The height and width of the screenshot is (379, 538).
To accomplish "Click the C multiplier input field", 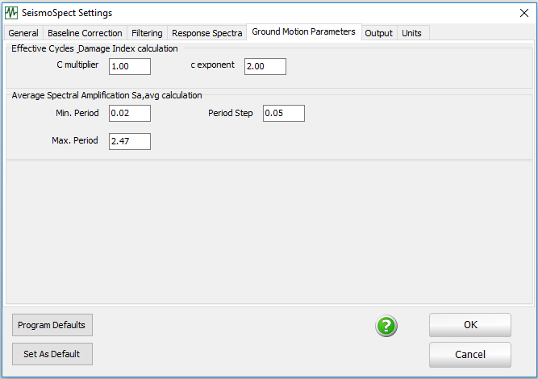I will pos(129,66).
